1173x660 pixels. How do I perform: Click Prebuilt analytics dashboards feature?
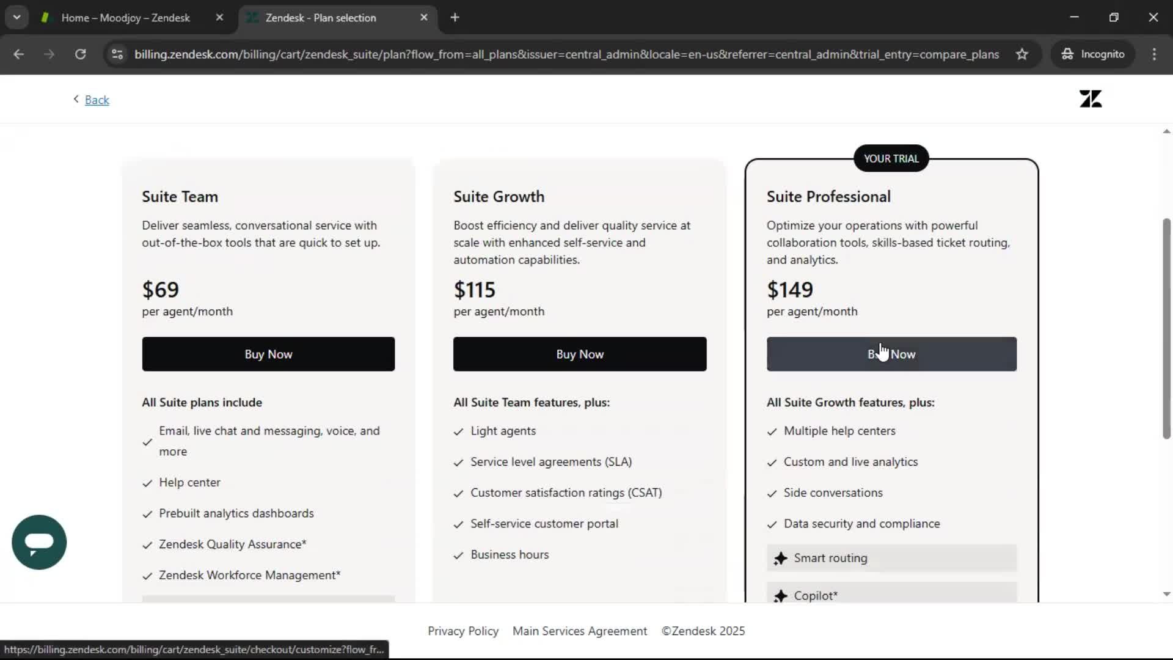coord(236,513)
